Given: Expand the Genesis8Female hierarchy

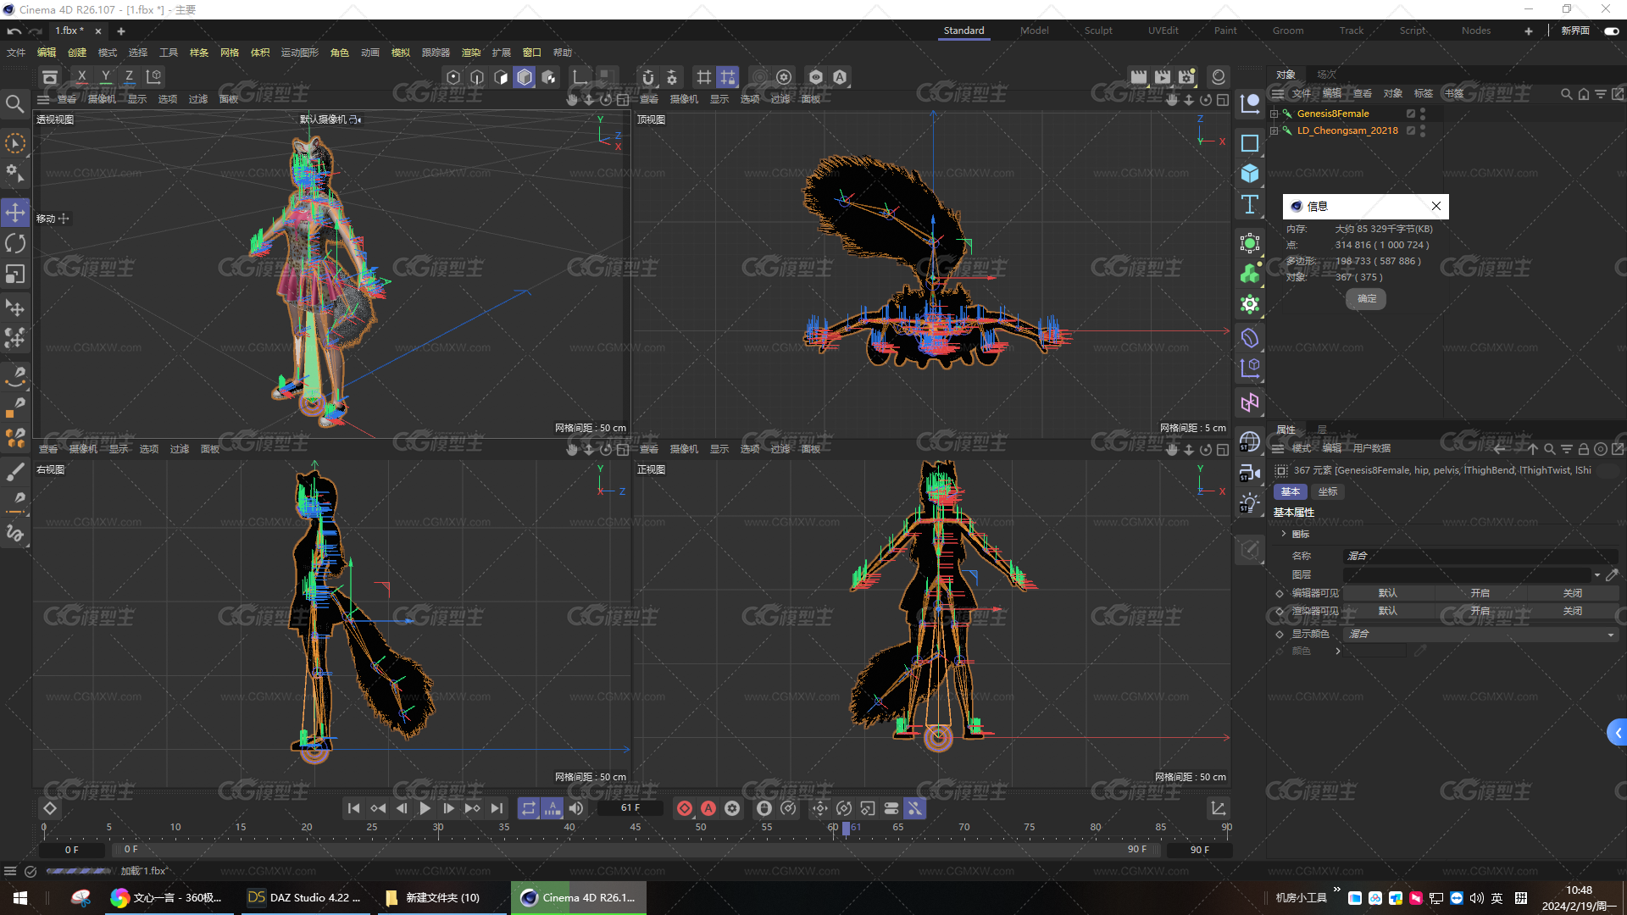Looking at the screenshot, I should coord(1274,114).
